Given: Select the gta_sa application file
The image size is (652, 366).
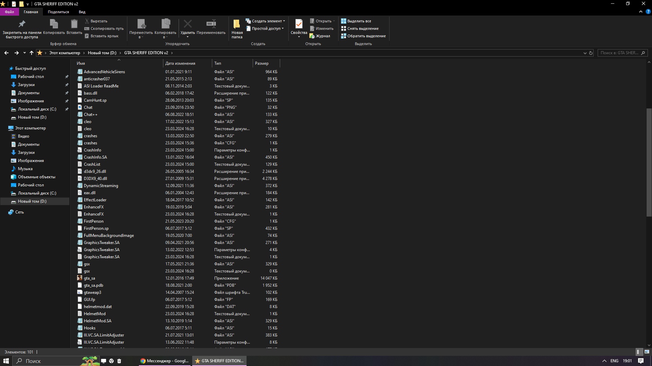Looking at the screenshot, I should 89,278.
